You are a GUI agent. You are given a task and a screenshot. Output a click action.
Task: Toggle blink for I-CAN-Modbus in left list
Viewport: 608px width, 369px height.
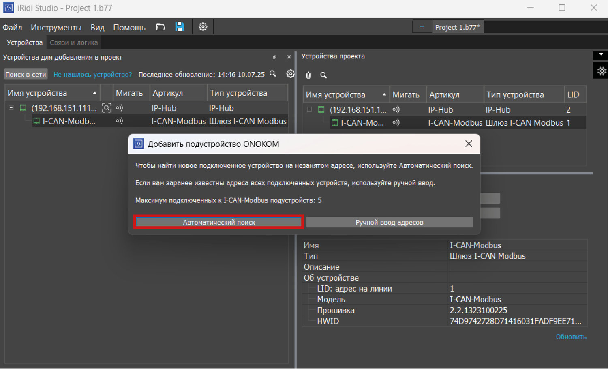[119, 121]
